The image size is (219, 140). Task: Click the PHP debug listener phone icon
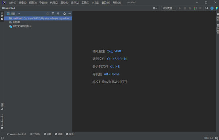point(195,8)
